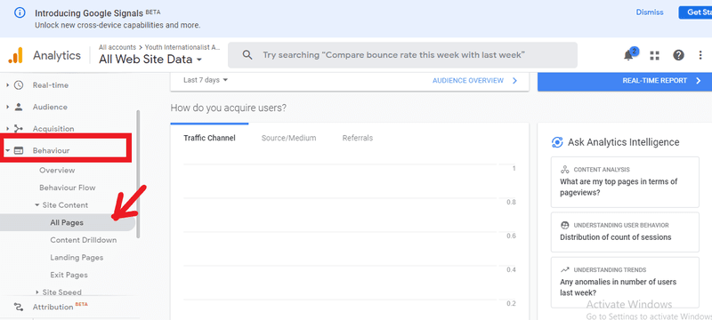The image size is (712, 320).
Task: Collapse the Site Content subsection
Action: pyautogui.click(x=37, y=205)
